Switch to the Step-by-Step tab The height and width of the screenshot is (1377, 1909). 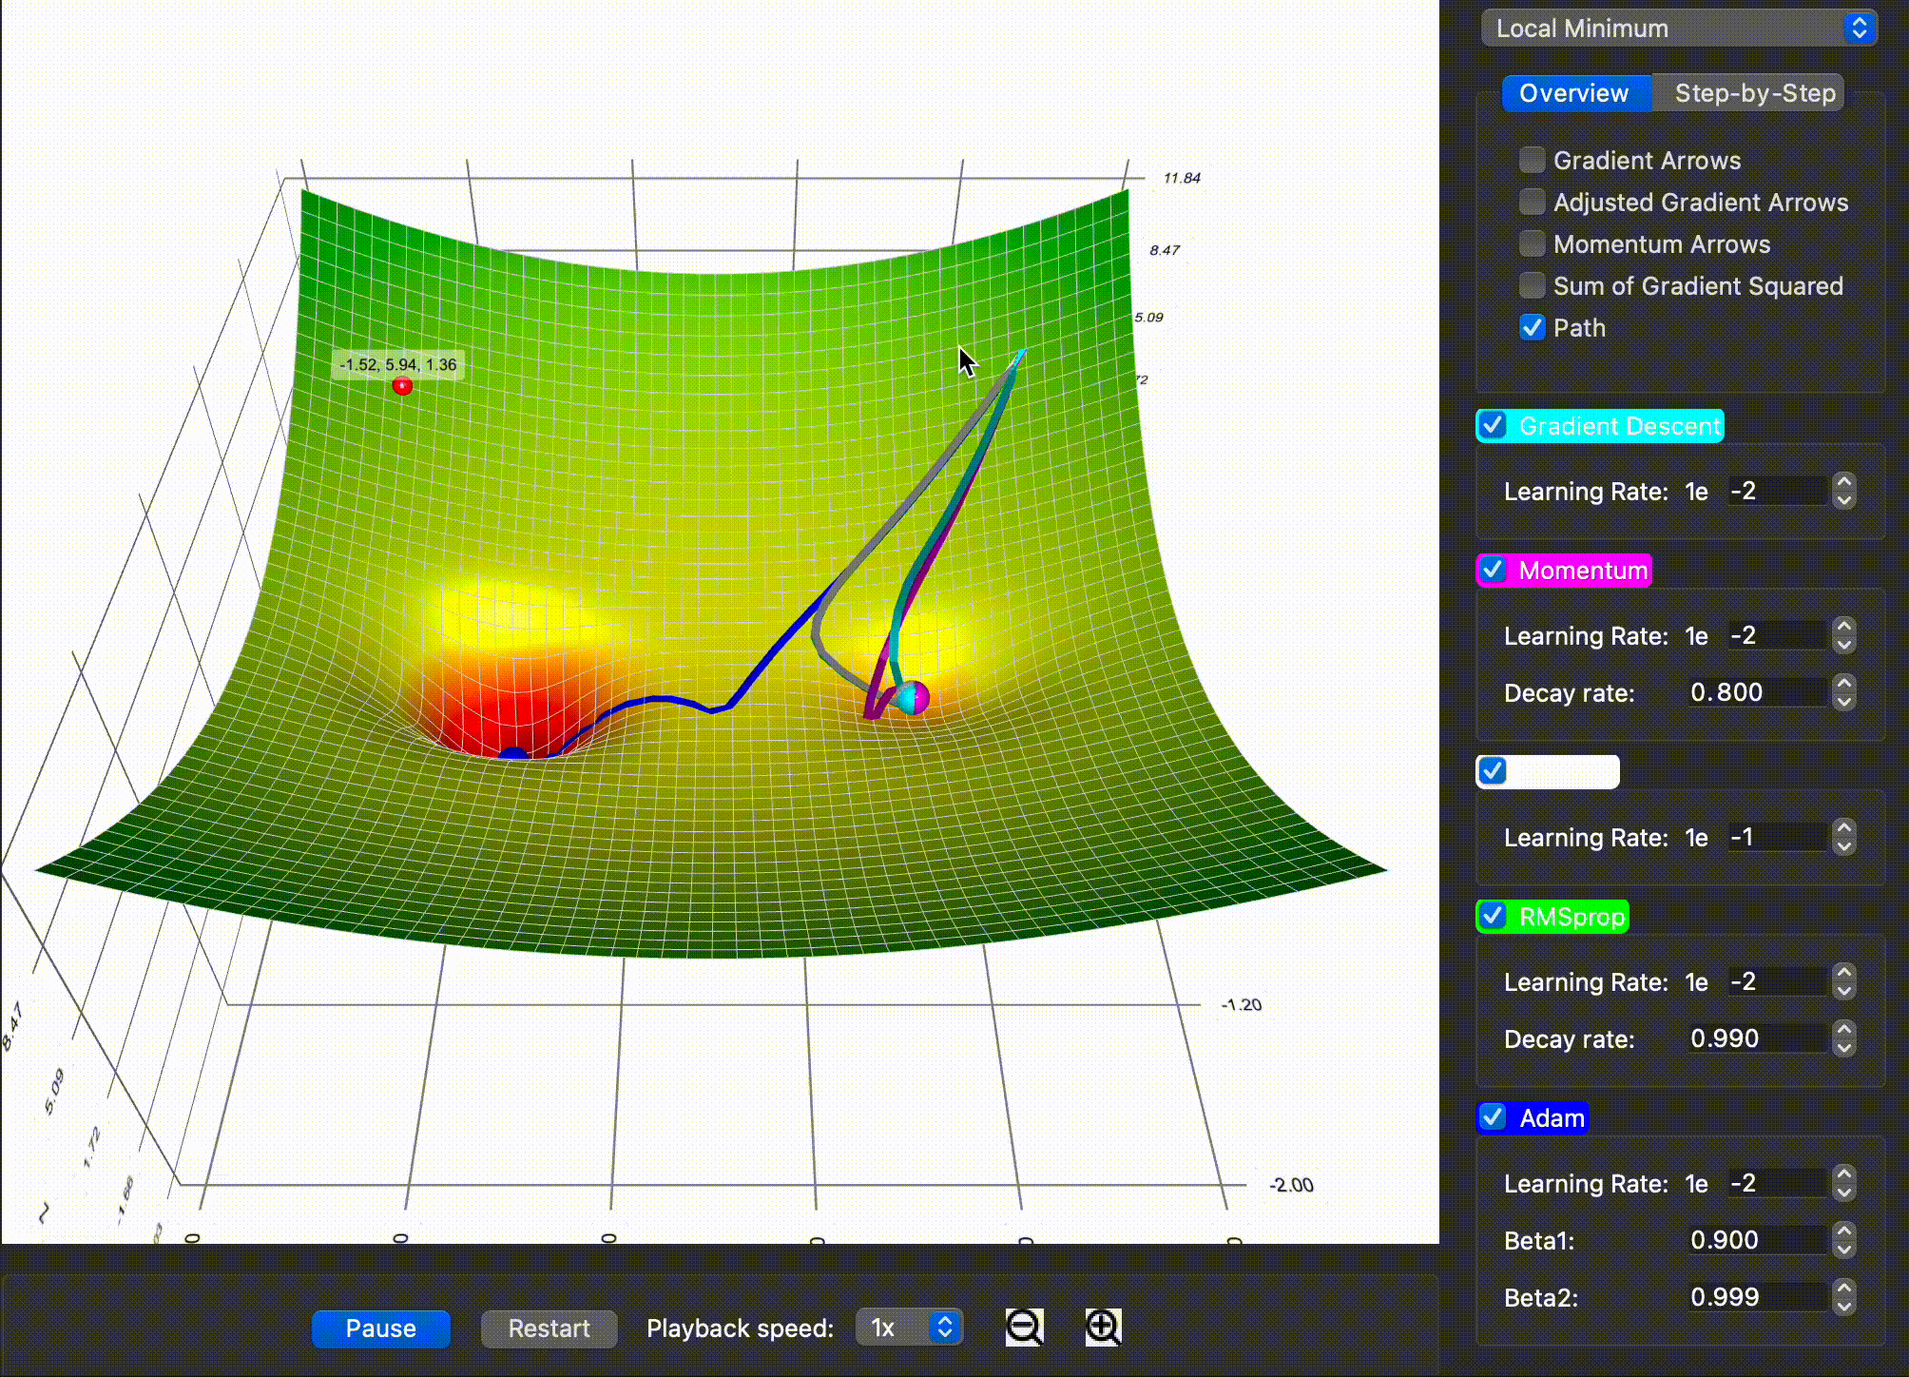(1754, 93)
